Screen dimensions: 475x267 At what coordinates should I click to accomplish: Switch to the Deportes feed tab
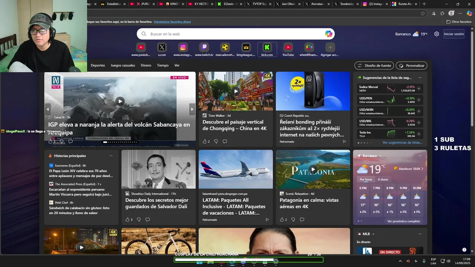(x=98, y=65)
